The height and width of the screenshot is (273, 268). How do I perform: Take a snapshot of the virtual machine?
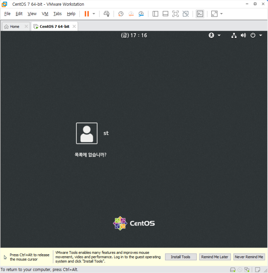point(121,14)
